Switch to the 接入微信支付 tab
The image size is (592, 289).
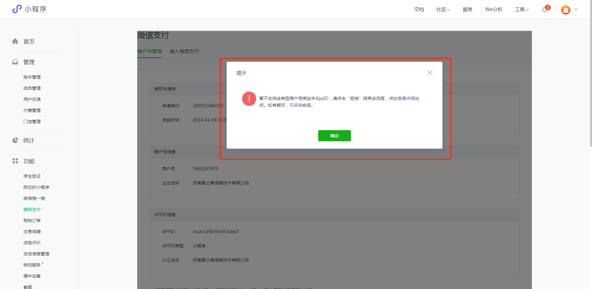(x=184, y=52)
